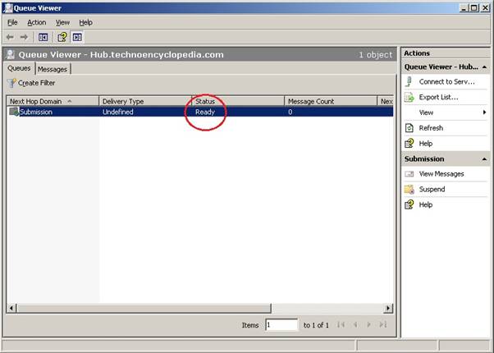Open the Help menu
Viewport: 494px width, 353px height.
click(85, 22)
